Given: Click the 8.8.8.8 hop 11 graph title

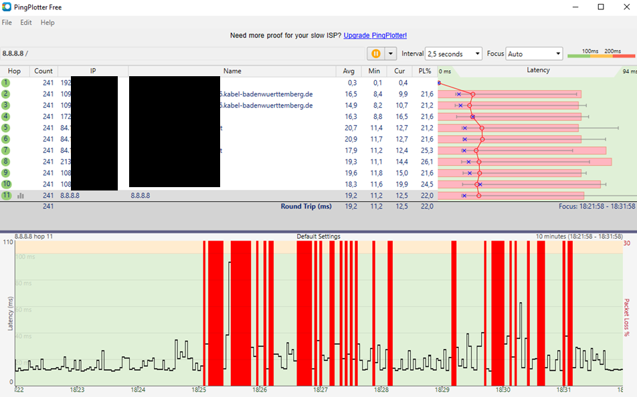Looking at the screenshot, I should click(33, 236).
